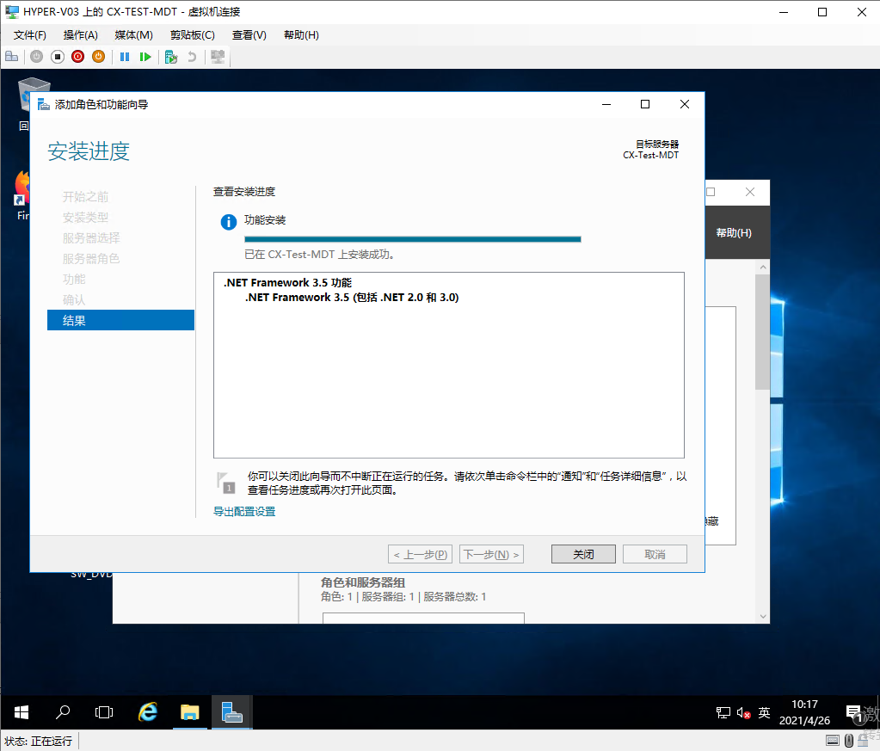Click the green resume icon in the VM toolbar

145,56
